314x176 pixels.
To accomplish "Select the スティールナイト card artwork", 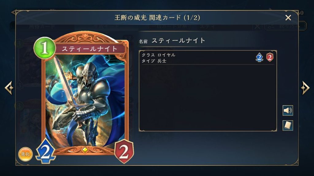I will click(85, 101).
